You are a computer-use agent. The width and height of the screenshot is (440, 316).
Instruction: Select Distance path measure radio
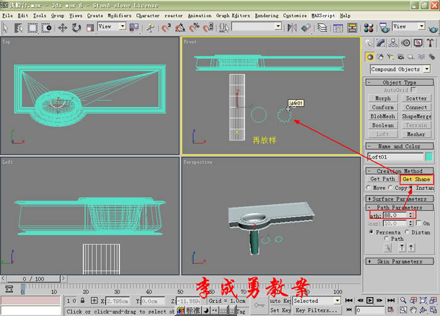[x=407, y=232]
